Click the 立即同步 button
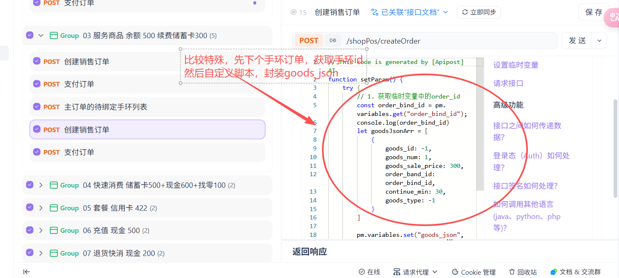 pyautogui.click(x=478, y=12)
